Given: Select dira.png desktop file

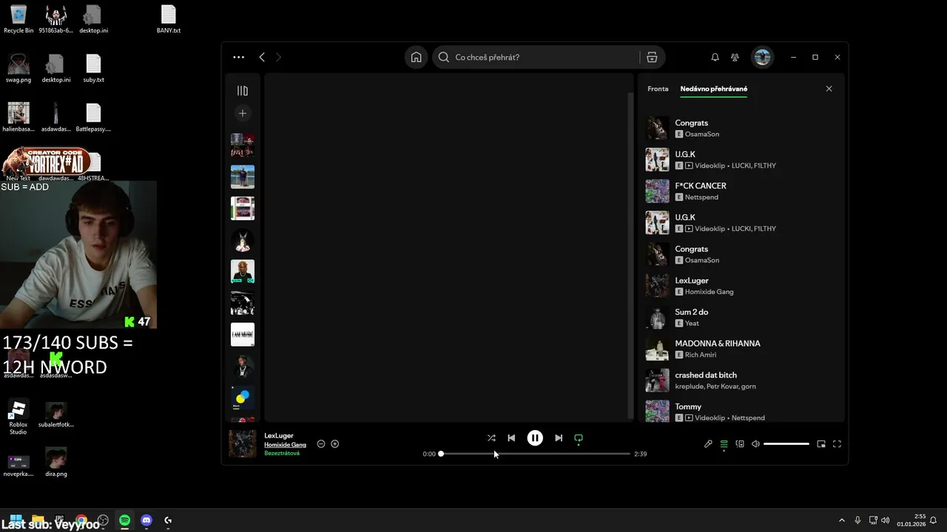Looking at the screenshot, I should (x=55, y=462).
